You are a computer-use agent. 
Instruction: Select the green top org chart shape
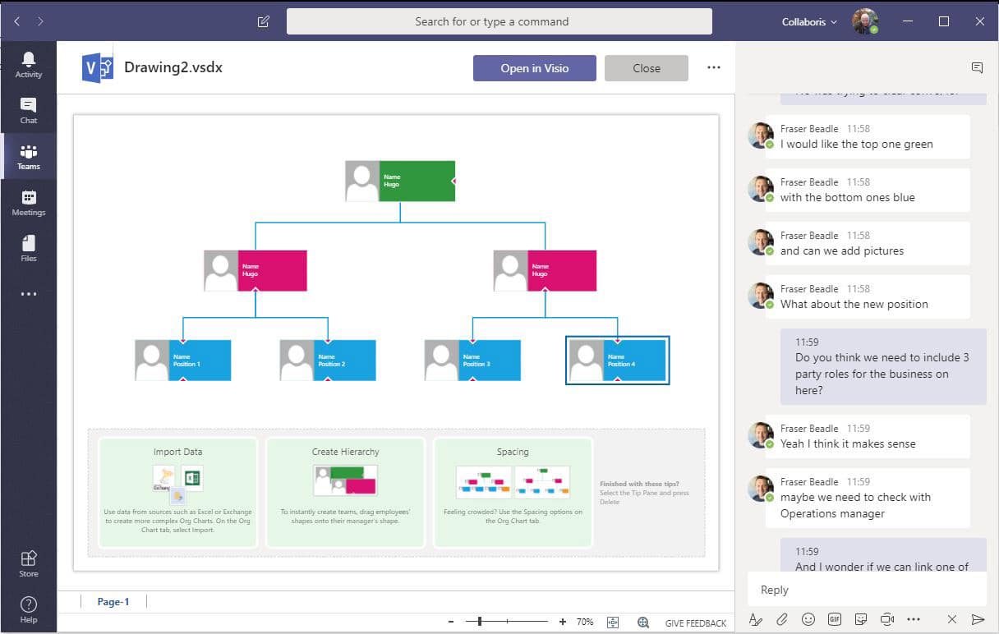[400, 181]
